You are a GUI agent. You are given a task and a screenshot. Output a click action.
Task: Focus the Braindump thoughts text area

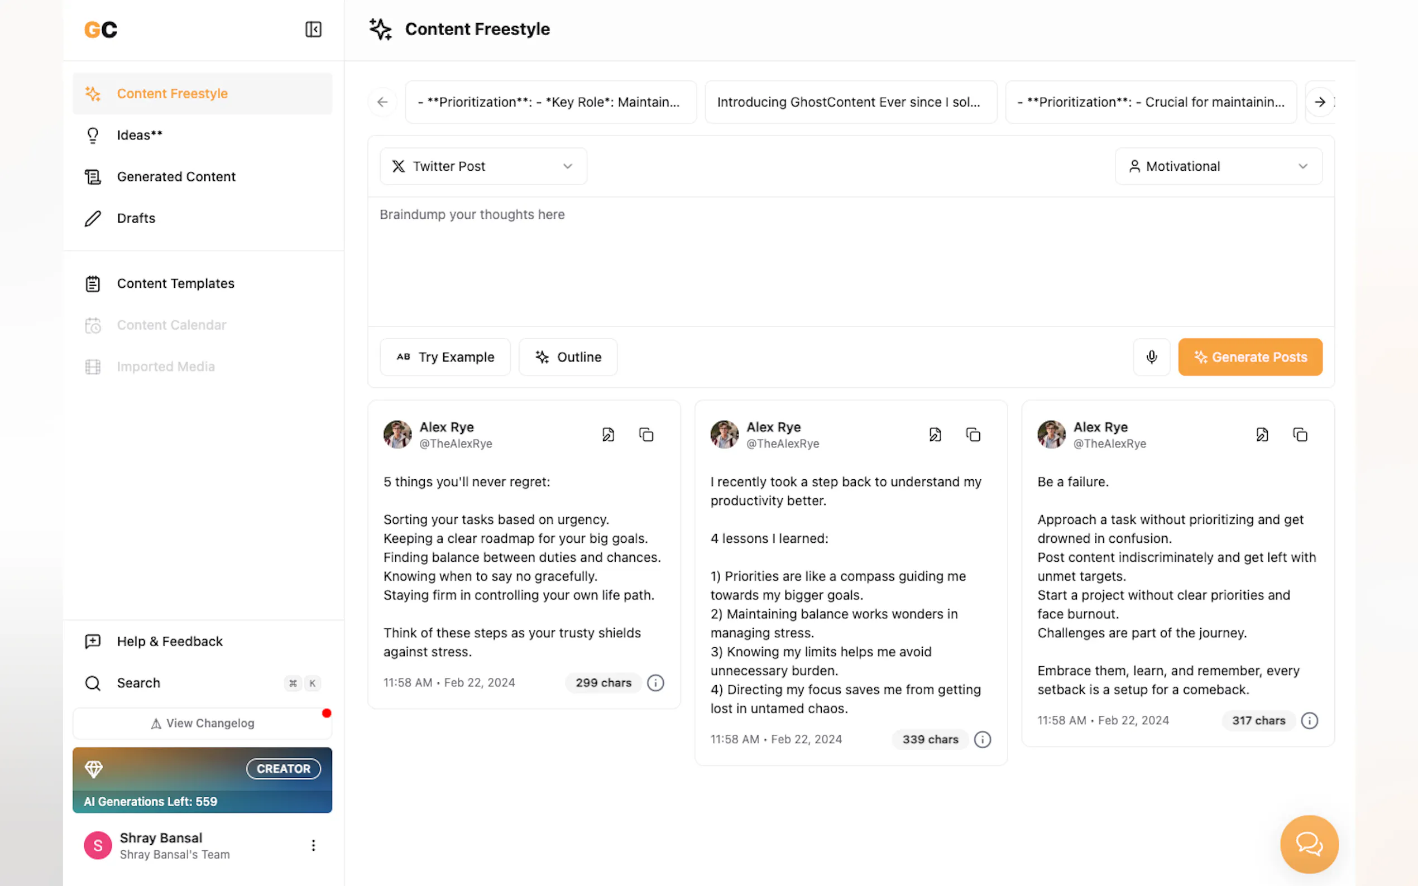click(x=850, y=261)
